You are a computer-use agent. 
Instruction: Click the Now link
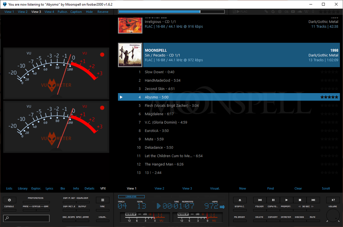[x=243, y=188]
